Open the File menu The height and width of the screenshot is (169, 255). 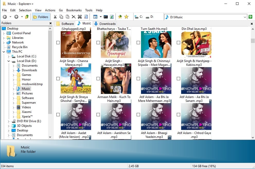tap(4, 10)
